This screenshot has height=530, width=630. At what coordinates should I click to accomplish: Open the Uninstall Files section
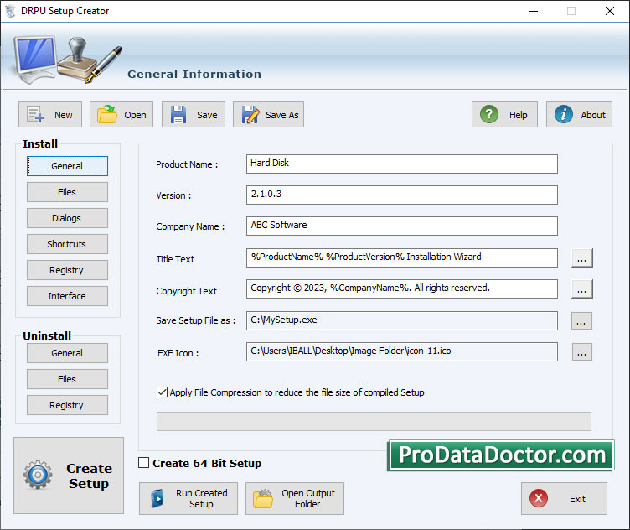tap(67, 379)
